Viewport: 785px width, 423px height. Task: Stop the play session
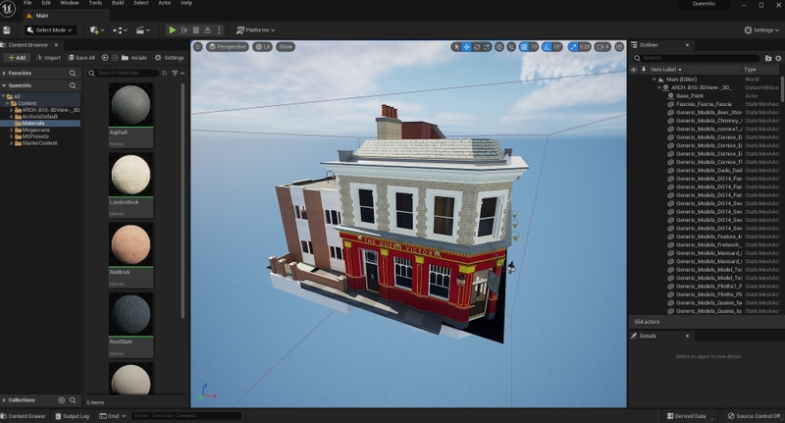(x=196, y=30)
